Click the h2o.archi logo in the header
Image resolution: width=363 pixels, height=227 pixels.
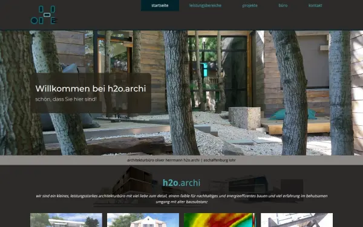click(44, 15)
